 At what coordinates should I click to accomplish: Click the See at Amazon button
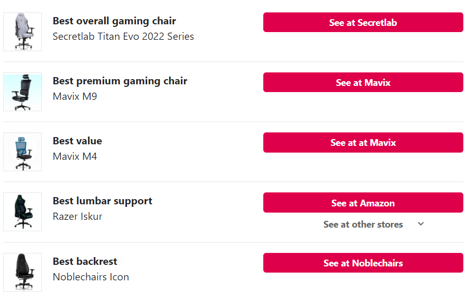coord(363,203)
